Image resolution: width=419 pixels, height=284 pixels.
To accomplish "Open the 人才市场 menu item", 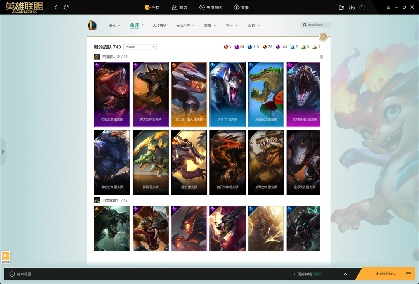I will click(x=159, y=26).
